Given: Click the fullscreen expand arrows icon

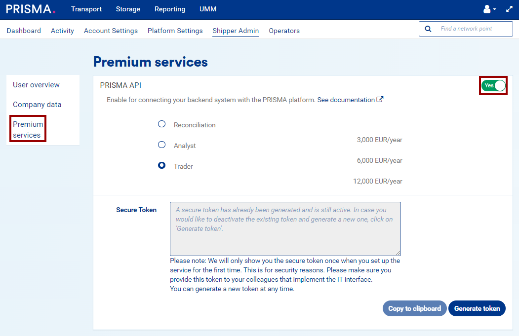Looking at the screenshot, I should coord(510,9).
